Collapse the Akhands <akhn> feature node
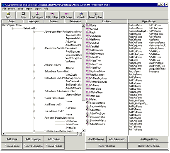Screen dimensions: 170x153 pos(34,65)
